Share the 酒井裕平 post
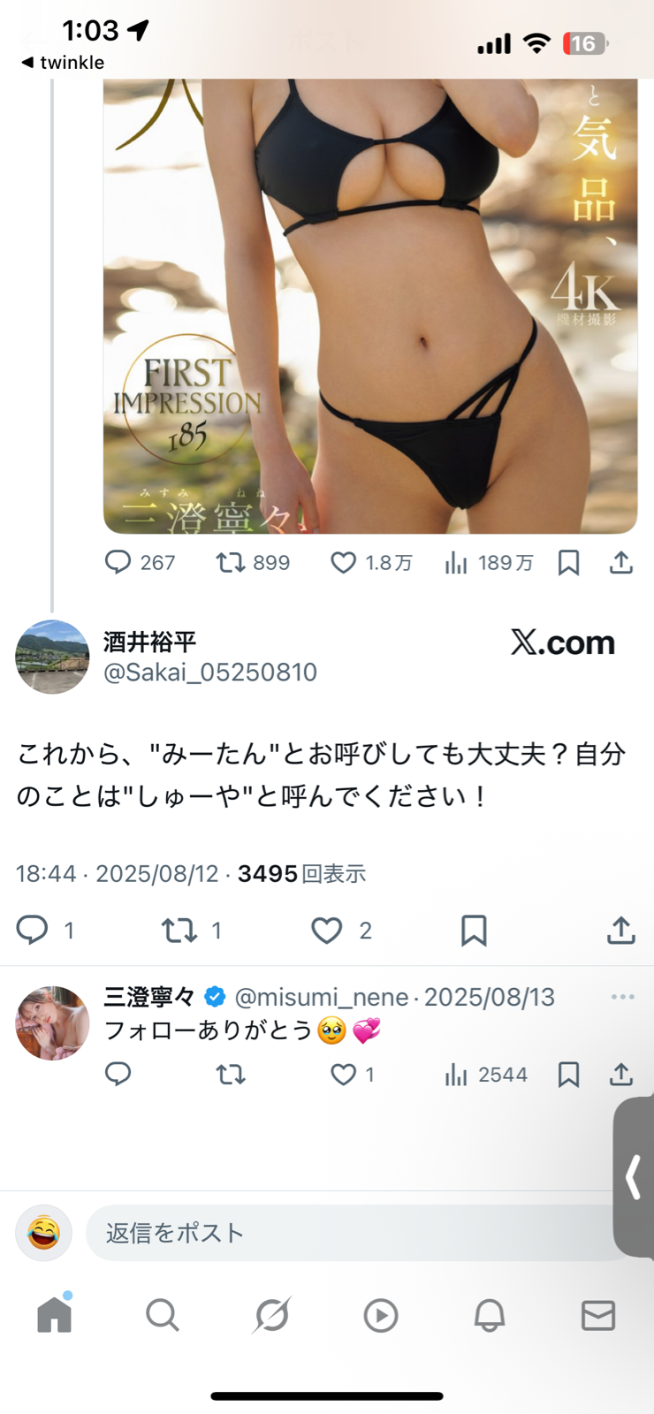This screenshot has height=1414, width=654. (621, 931)
